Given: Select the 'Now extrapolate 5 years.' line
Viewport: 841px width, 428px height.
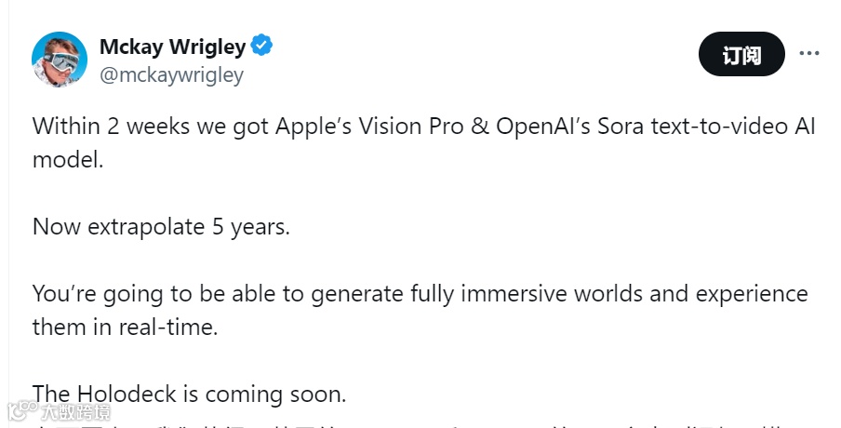Looking at the screenshot, I should (x=161, y=226).
